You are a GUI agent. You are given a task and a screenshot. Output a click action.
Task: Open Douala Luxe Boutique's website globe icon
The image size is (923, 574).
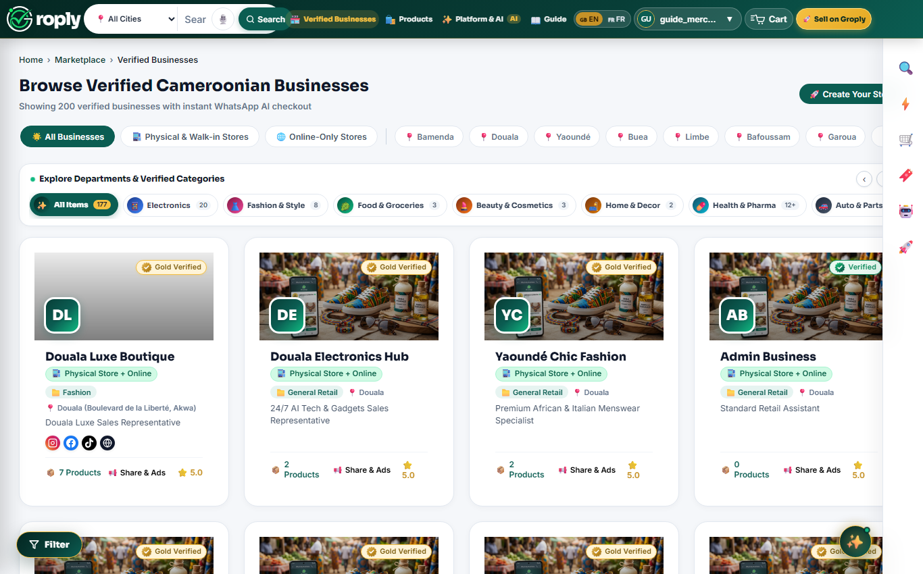coord(107,443)
